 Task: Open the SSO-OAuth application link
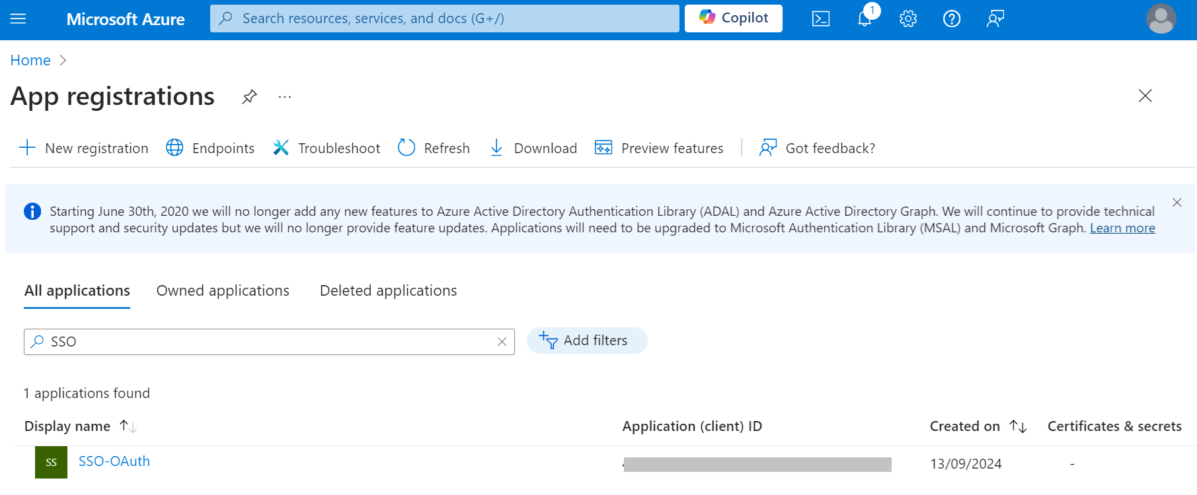click(114, 461)
